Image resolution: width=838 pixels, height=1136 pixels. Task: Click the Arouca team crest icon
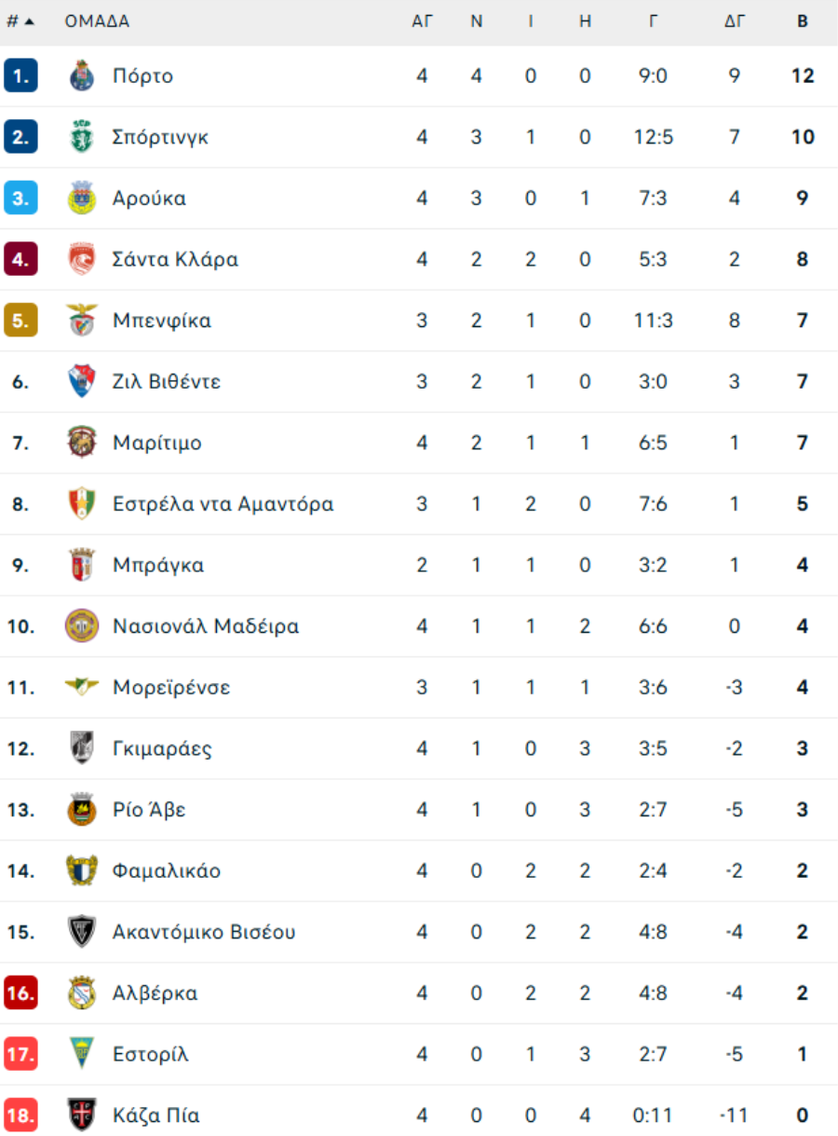click(x=82, y=198)
